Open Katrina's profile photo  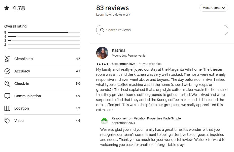(102, 53)
